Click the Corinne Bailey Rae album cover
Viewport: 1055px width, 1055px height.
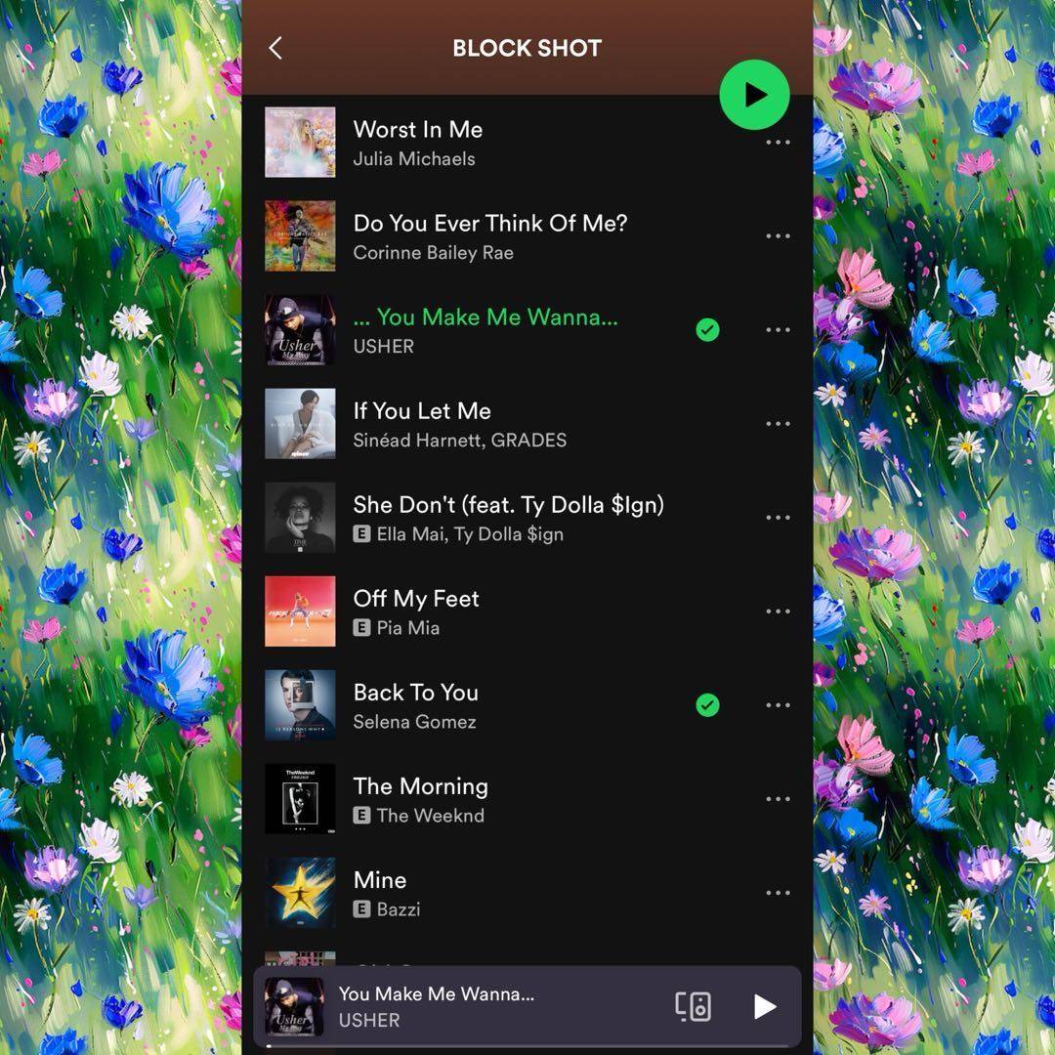(300, 236)
